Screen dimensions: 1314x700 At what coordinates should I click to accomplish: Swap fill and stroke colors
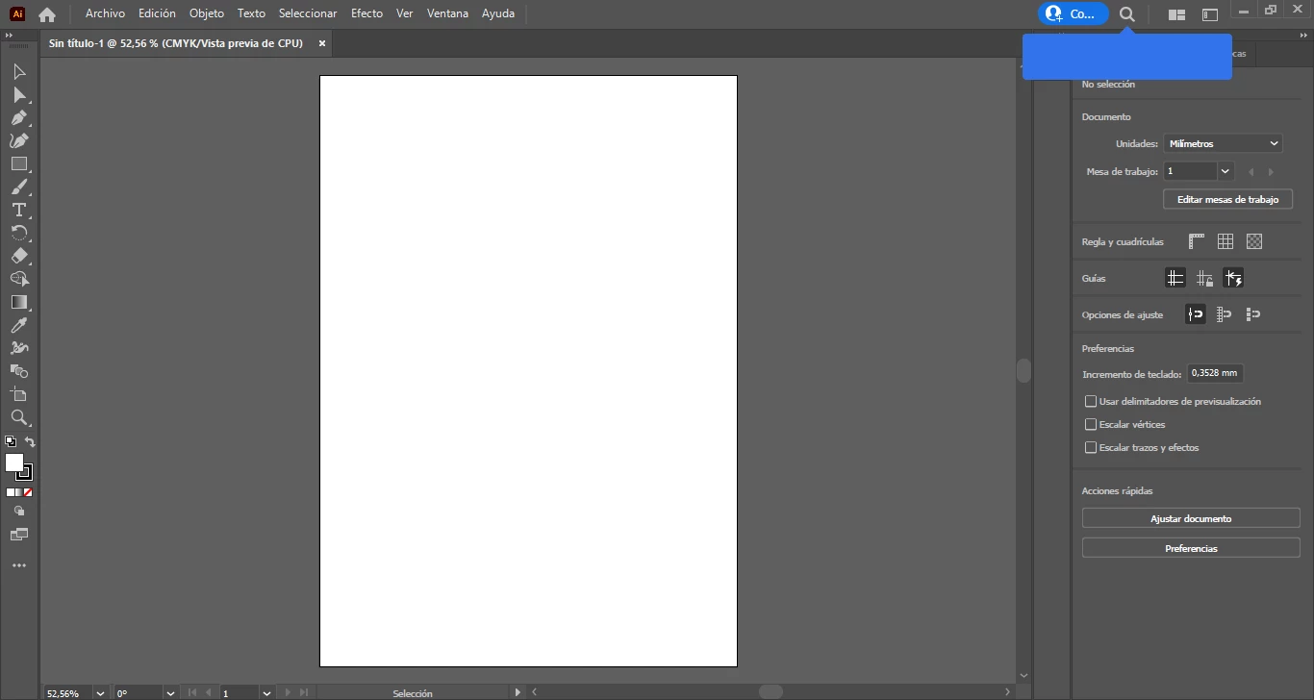30,442
